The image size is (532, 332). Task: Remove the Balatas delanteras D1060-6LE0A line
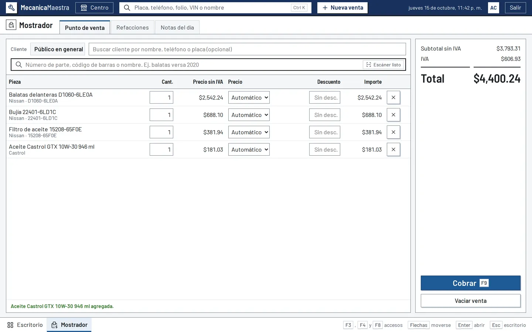[393, 97]
